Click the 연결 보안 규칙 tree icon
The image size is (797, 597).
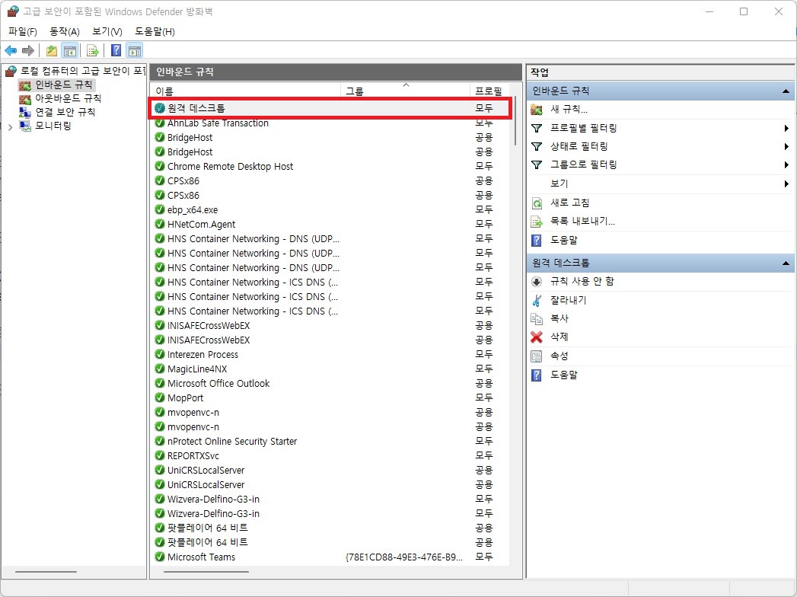coord(25,112)
